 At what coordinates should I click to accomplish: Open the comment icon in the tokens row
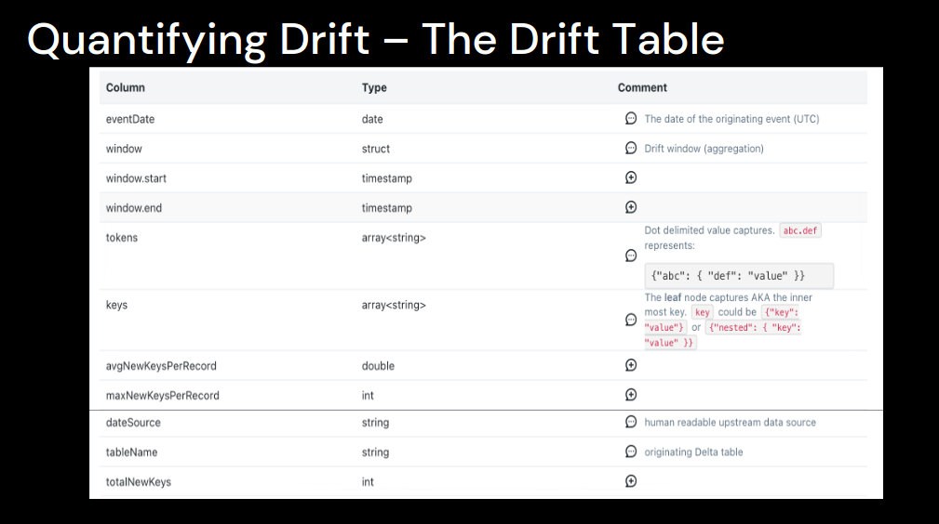(631, 255)
